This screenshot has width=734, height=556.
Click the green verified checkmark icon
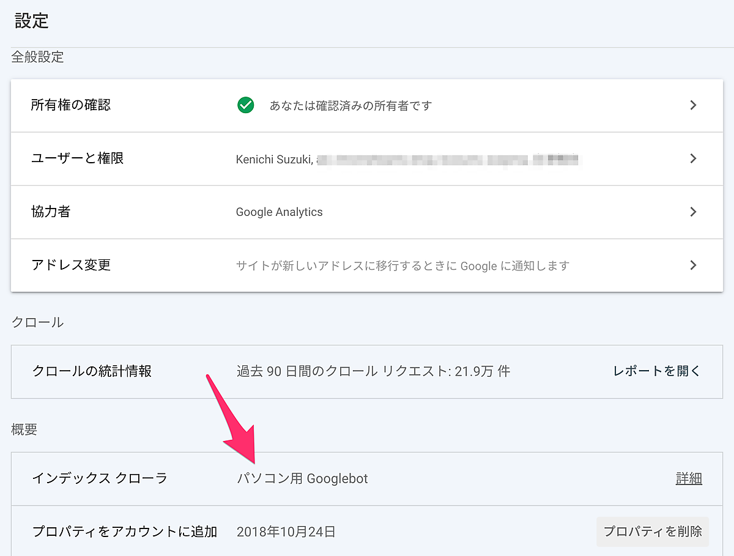tap(245, 106)
